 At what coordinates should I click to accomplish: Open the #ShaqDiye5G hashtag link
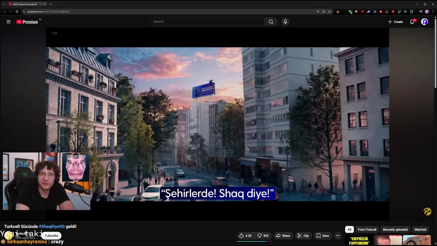click(x=52, y=226)
